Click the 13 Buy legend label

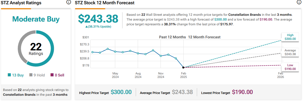[18, 75]
